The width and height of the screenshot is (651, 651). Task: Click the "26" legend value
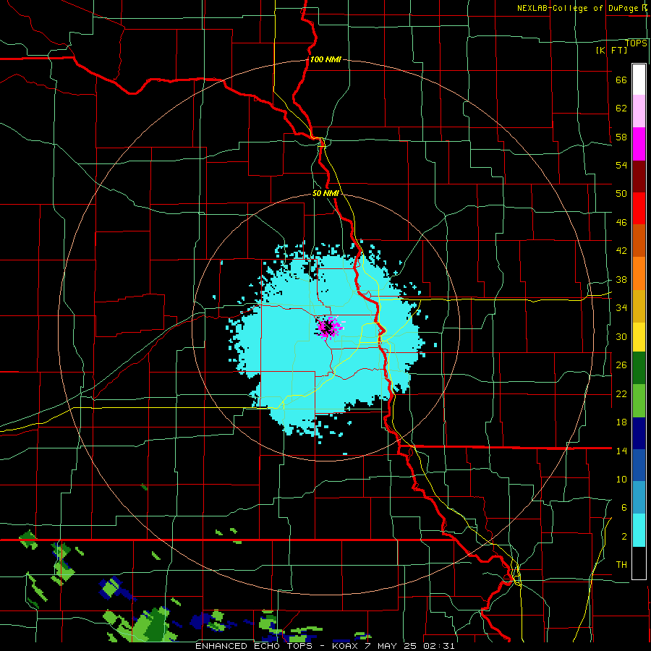[x=621, y=365]
